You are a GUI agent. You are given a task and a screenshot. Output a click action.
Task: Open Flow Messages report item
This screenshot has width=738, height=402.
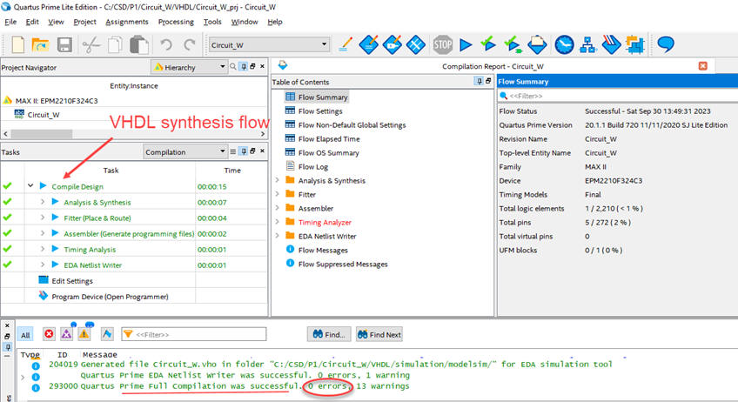pos(323,250)
